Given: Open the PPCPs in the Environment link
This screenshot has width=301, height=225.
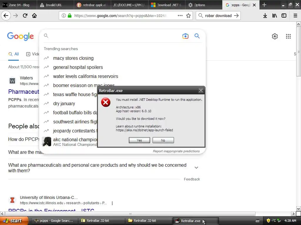Looking at the screenshot, I should 51,210.
